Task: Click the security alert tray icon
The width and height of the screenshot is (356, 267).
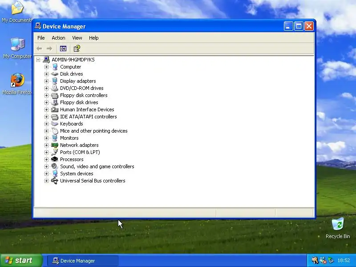Action: click(323, 260)
